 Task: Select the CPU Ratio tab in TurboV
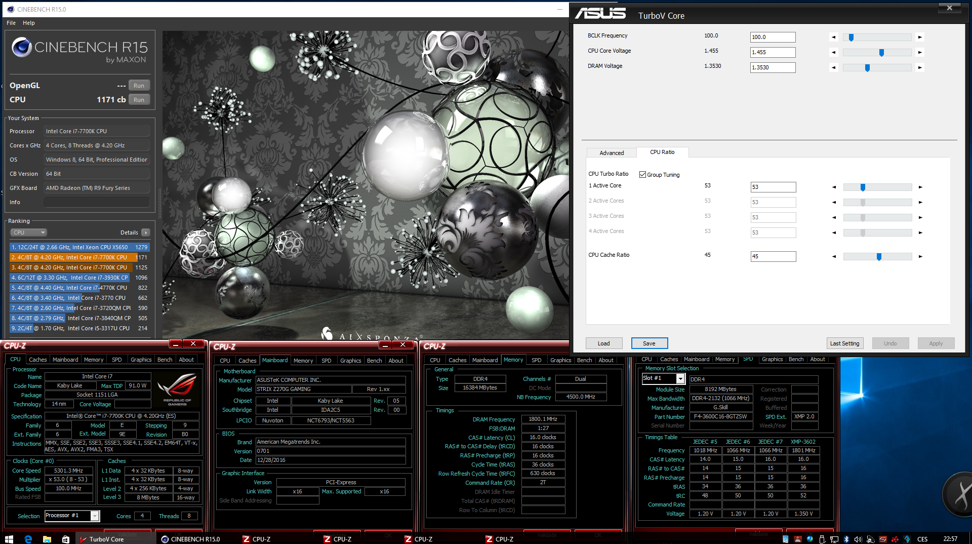click(662, 152)
